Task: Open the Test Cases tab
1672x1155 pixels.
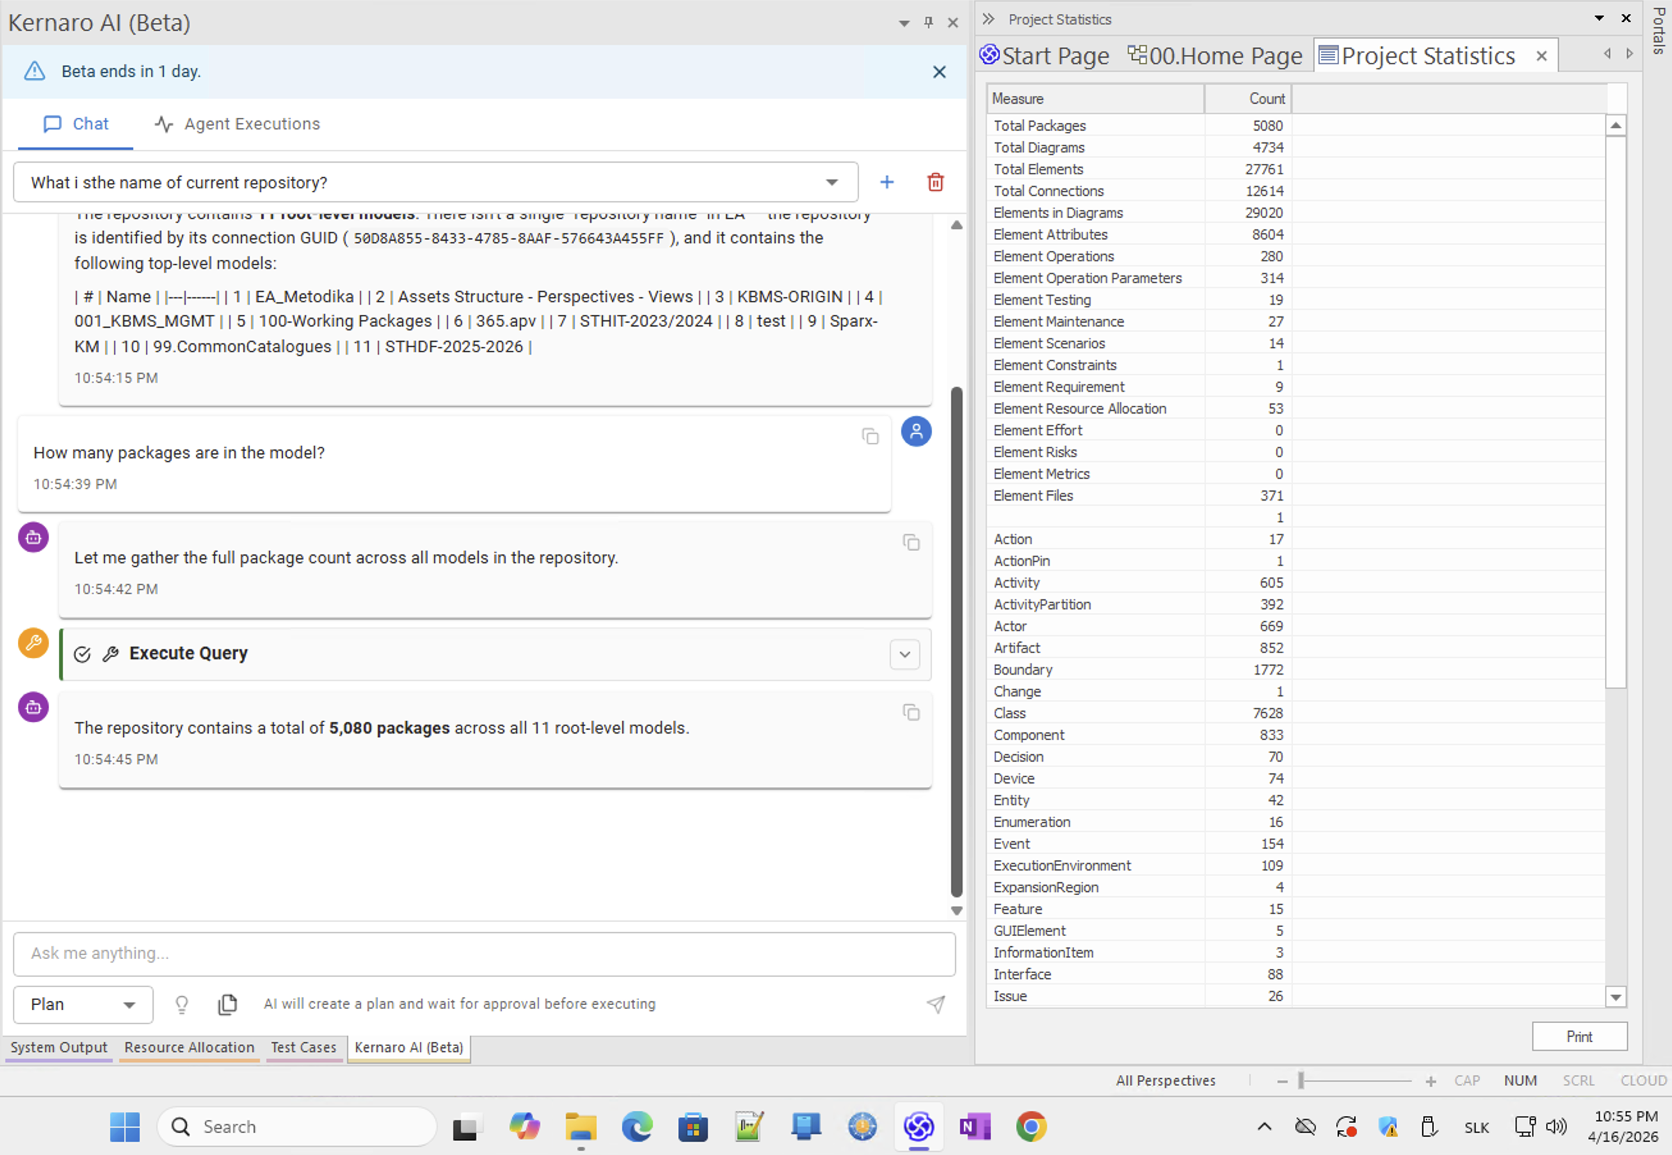Action: pyautogui.click(x=304, y=1047)
